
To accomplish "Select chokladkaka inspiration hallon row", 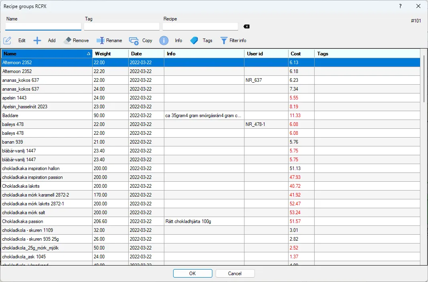I will (210, 168).
